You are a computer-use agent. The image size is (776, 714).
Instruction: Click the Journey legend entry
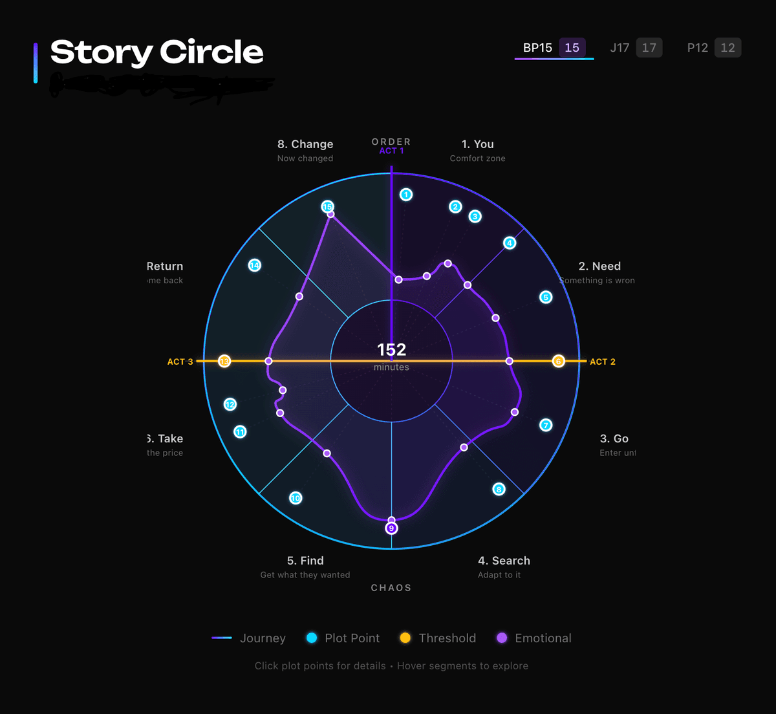coord(249,638)
